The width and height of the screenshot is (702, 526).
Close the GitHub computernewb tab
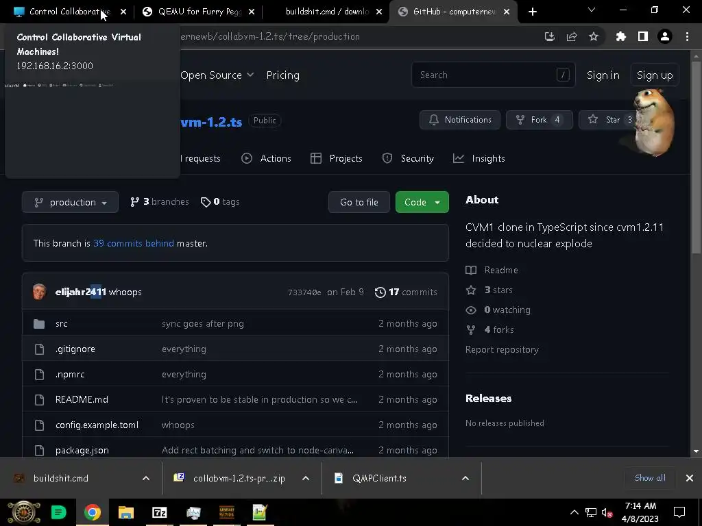507,12
